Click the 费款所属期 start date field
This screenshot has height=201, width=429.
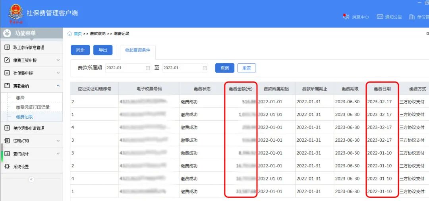(x=125, y=68)
